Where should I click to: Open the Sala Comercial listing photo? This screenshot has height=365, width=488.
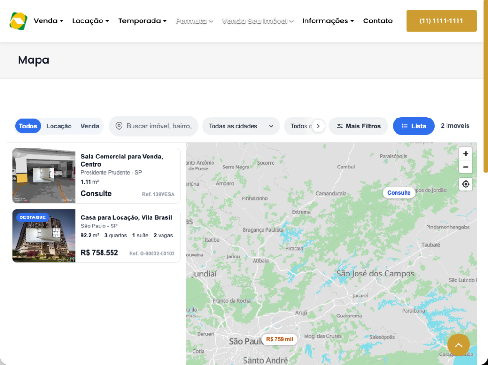[44, 176]
